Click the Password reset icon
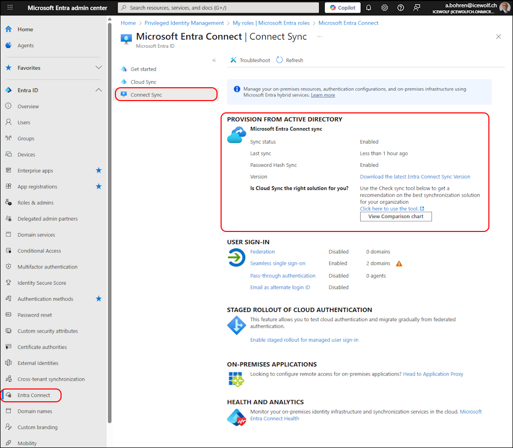Screen dimensions: 513x448 coord(9,315)
